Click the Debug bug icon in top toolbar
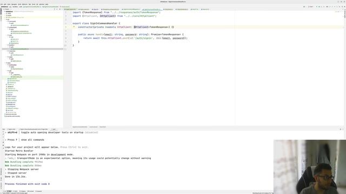The height and width of the screenshot is (194, 346). [319, 6]
